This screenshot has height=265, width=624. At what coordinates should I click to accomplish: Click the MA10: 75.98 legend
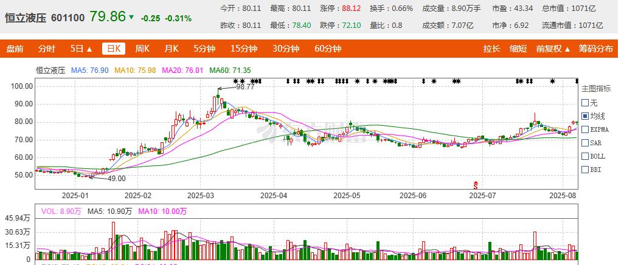pyautogui.click(x=135, y=71)
